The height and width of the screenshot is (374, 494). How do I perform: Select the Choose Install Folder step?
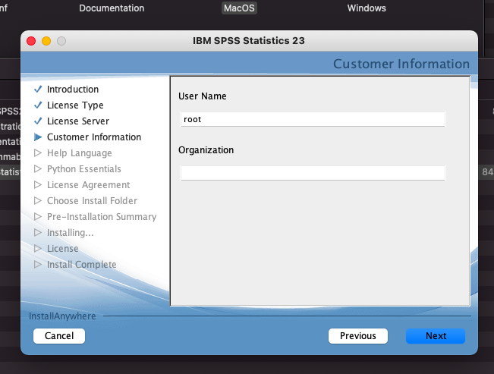(92, 201)
